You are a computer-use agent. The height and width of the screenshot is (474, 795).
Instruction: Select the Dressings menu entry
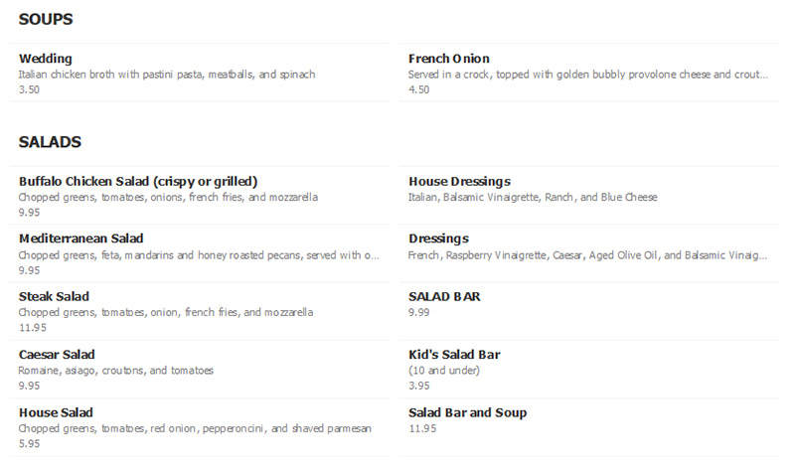pos(588,253)
